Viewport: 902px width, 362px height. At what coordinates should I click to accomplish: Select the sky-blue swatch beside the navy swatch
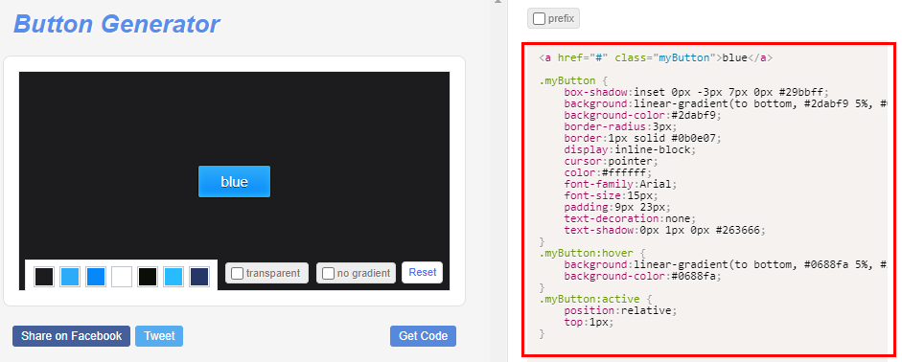point(173,277)
